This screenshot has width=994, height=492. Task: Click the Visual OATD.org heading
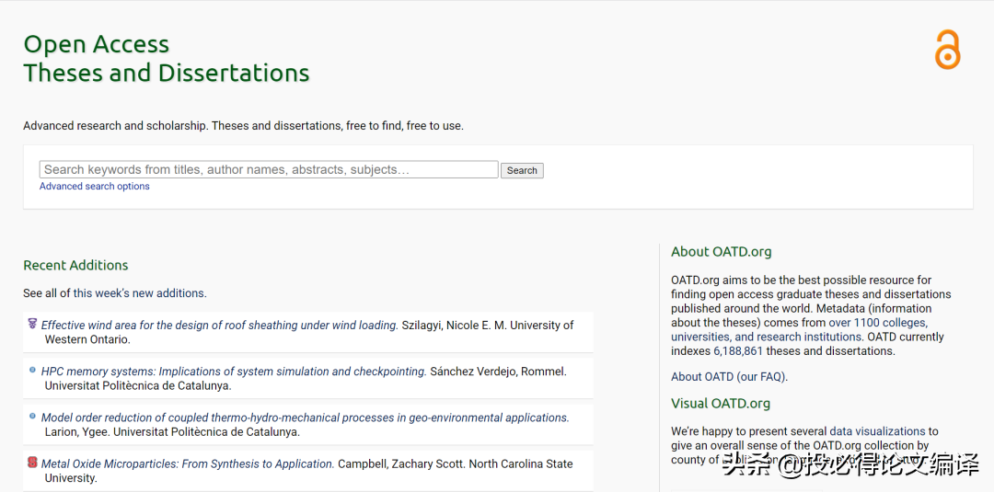(720, 404)
